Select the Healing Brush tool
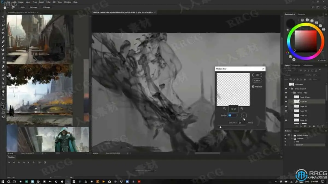 point(3,41)
